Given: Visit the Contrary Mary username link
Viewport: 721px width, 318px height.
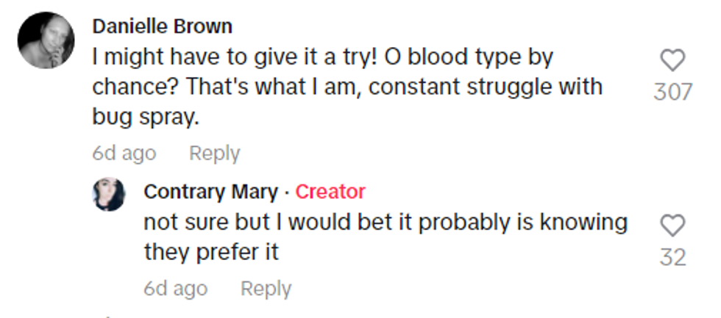Looking at the screenshot, I should [x=210, y=192].
